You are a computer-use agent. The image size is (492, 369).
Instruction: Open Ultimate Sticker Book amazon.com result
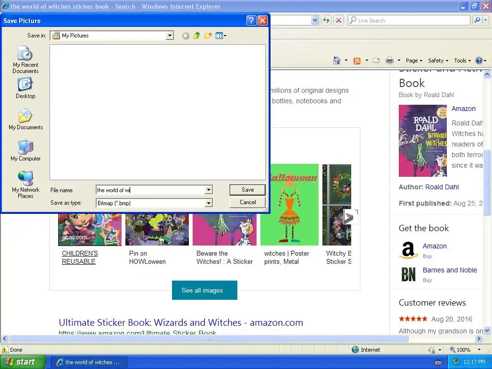(181, 322)
